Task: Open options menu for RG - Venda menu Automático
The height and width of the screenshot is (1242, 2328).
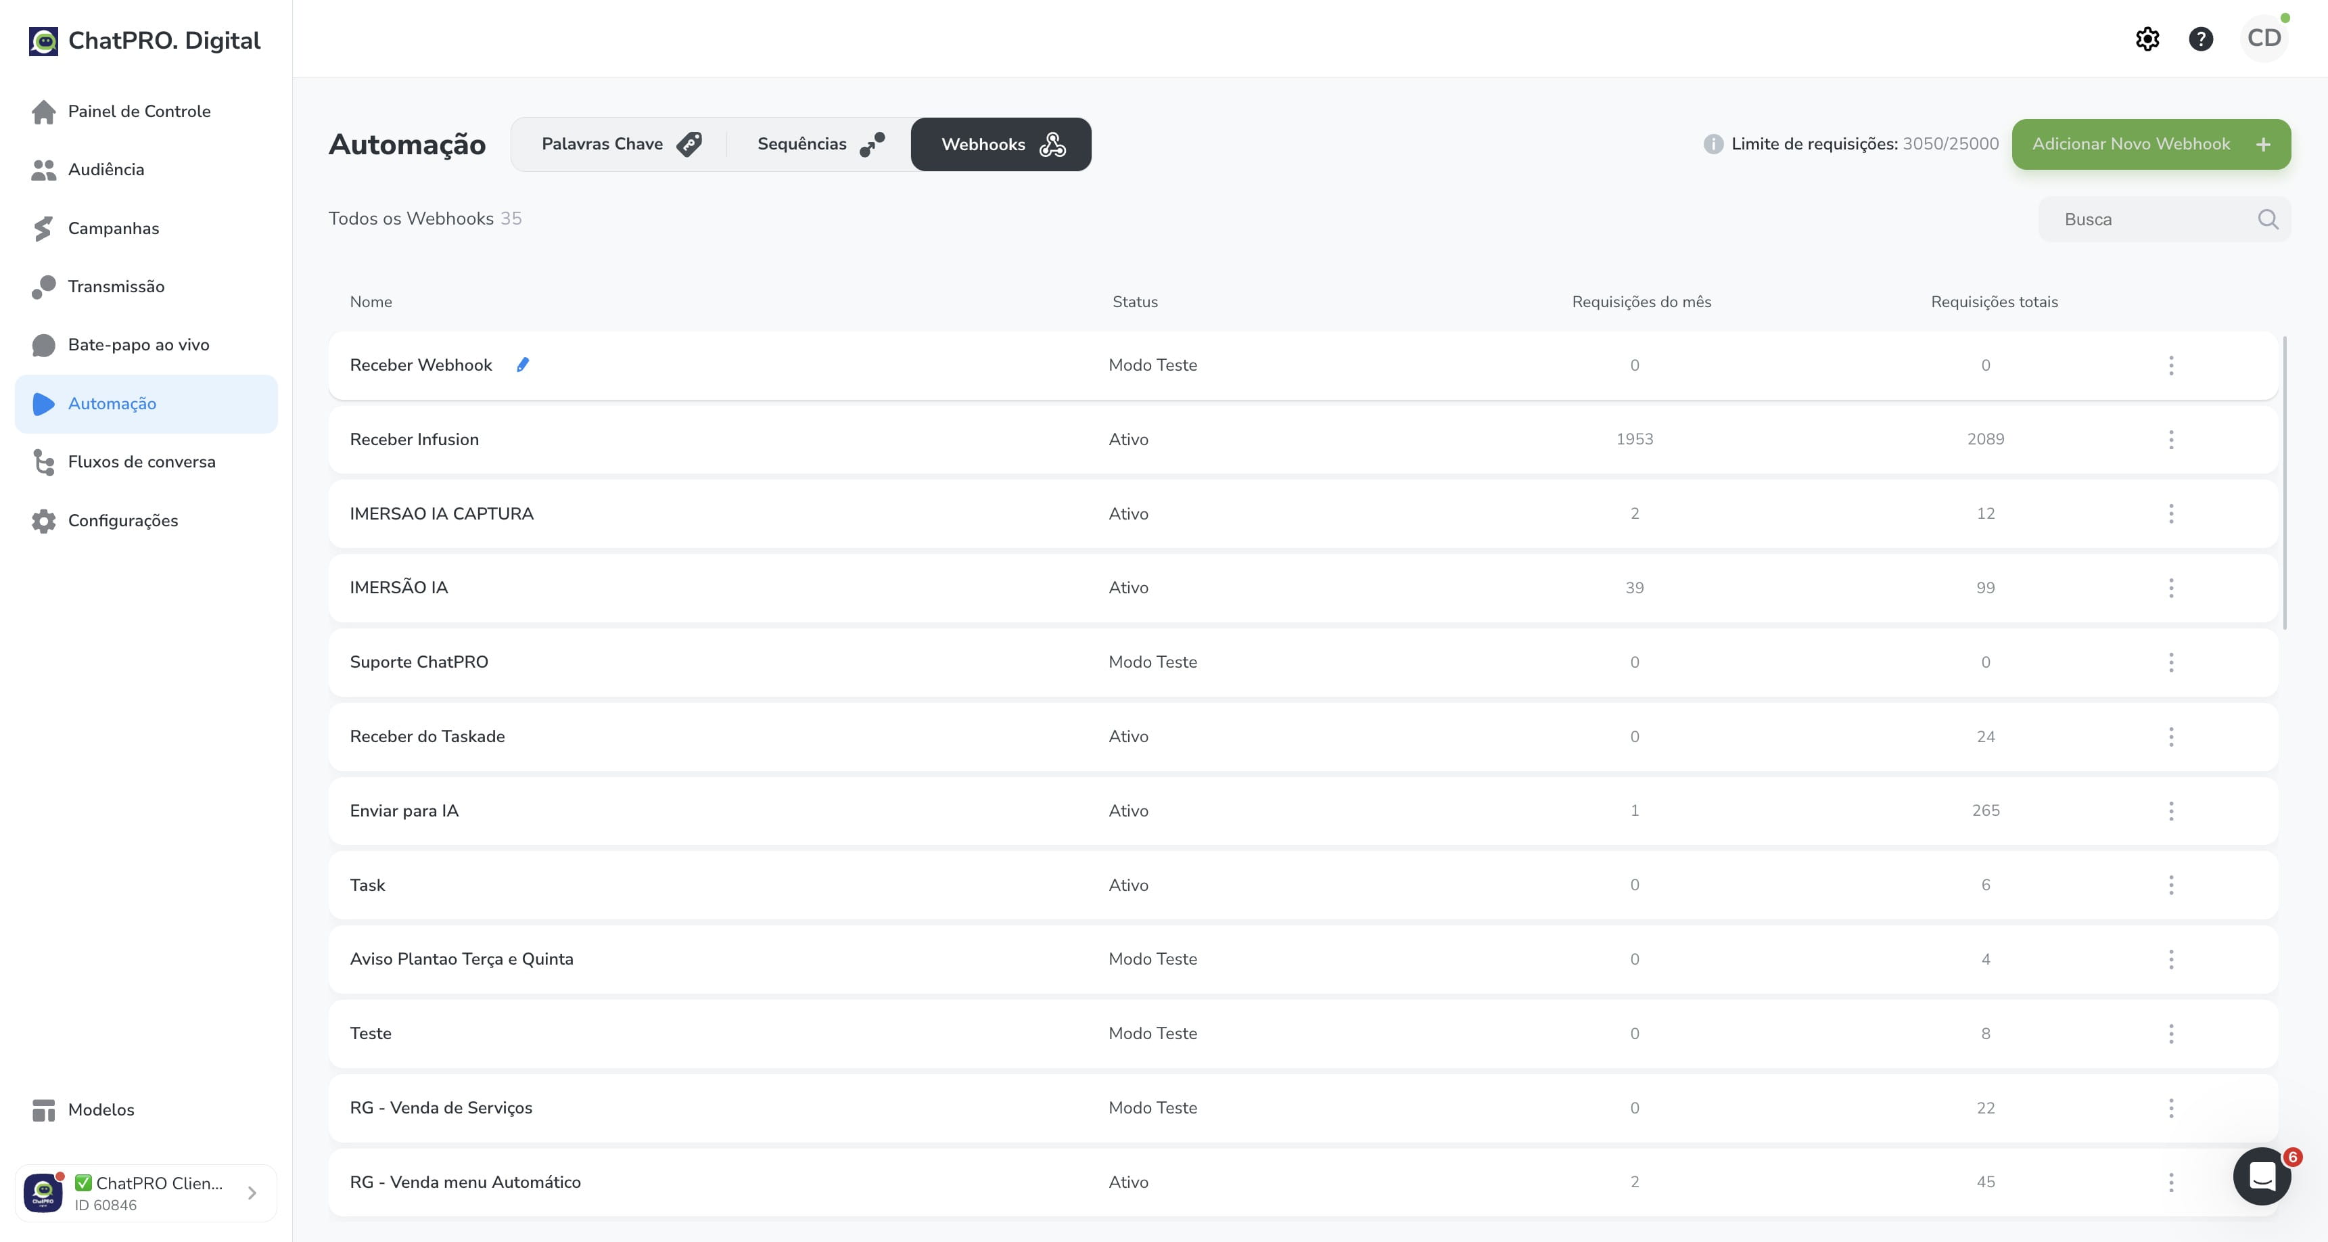Action: (2171, 1182)
